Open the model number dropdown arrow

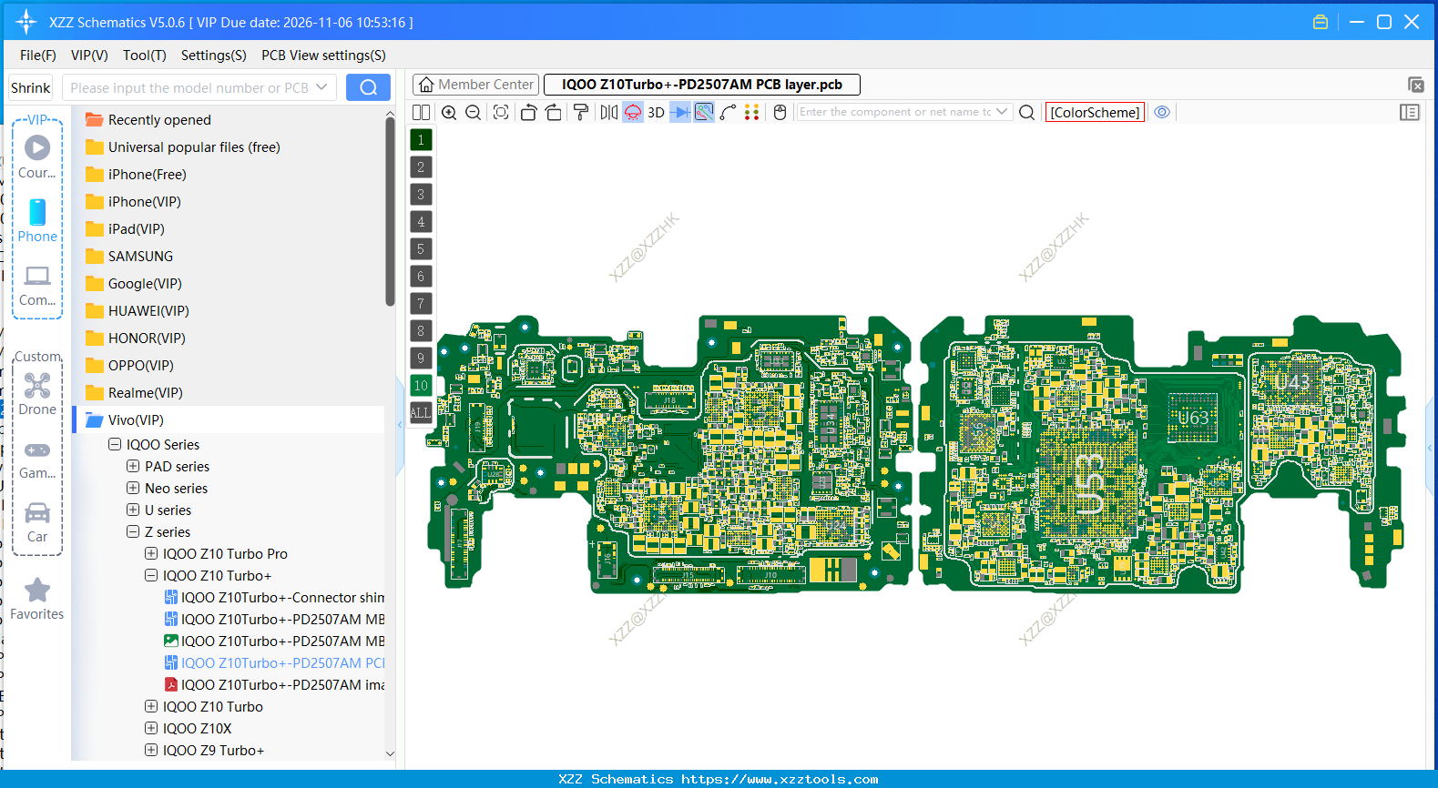tap(321, 87)
